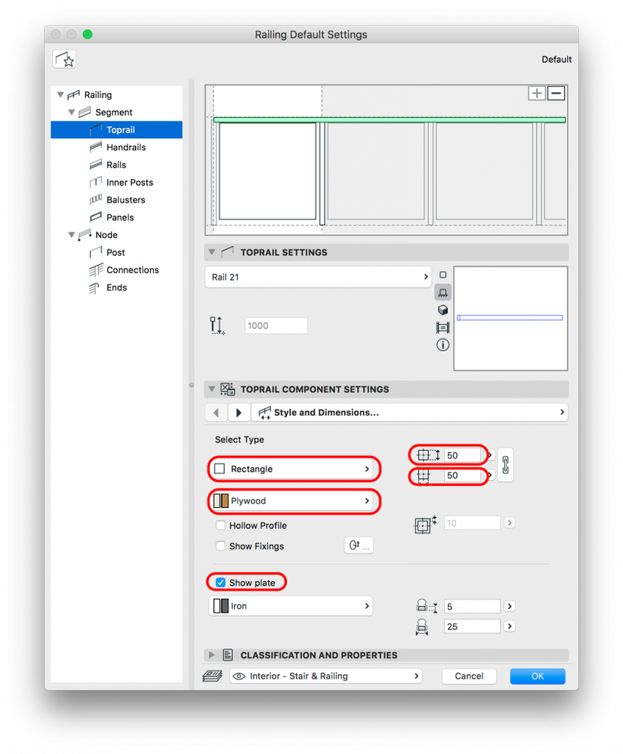The width and height of the screenshot is (623, 754).
Task: Enable the Show Fixings checkbox
Action: pyautogui.click(x=221, y=546)
